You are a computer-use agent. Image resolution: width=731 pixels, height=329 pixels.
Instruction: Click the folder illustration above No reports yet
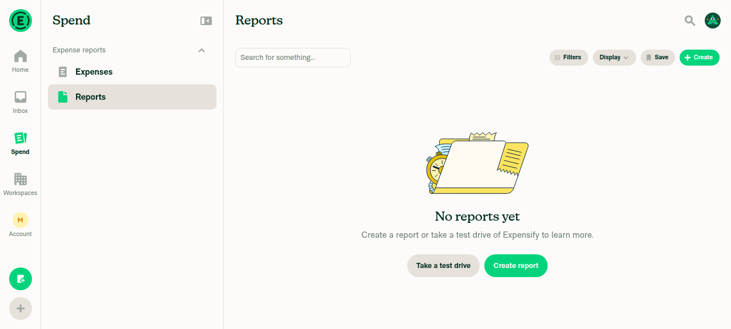coord(477,163)
